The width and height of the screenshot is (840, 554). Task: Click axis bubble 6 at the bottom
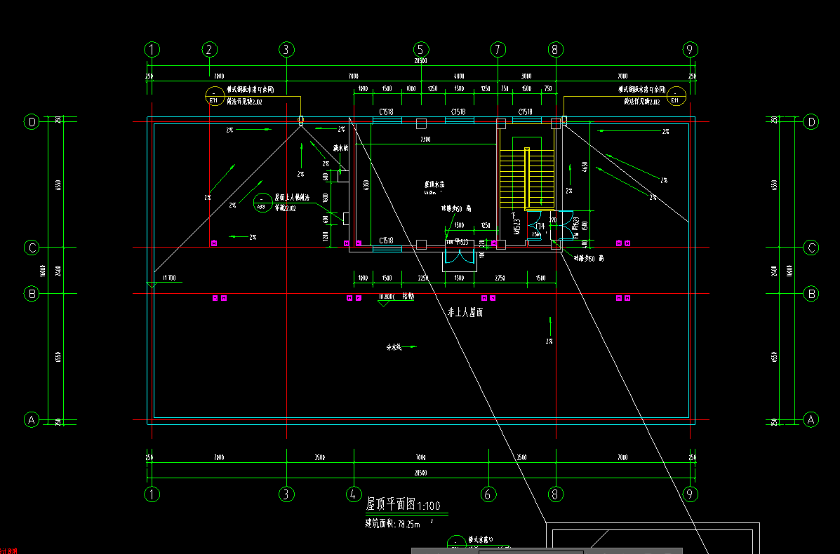[x=488, y=494]
